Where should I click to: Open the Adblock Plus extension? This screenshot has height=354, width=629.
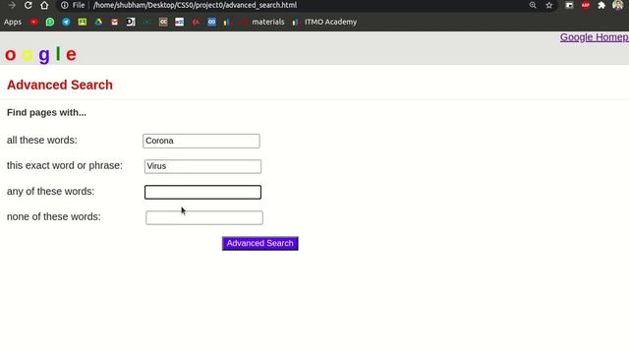pos(586,5)
